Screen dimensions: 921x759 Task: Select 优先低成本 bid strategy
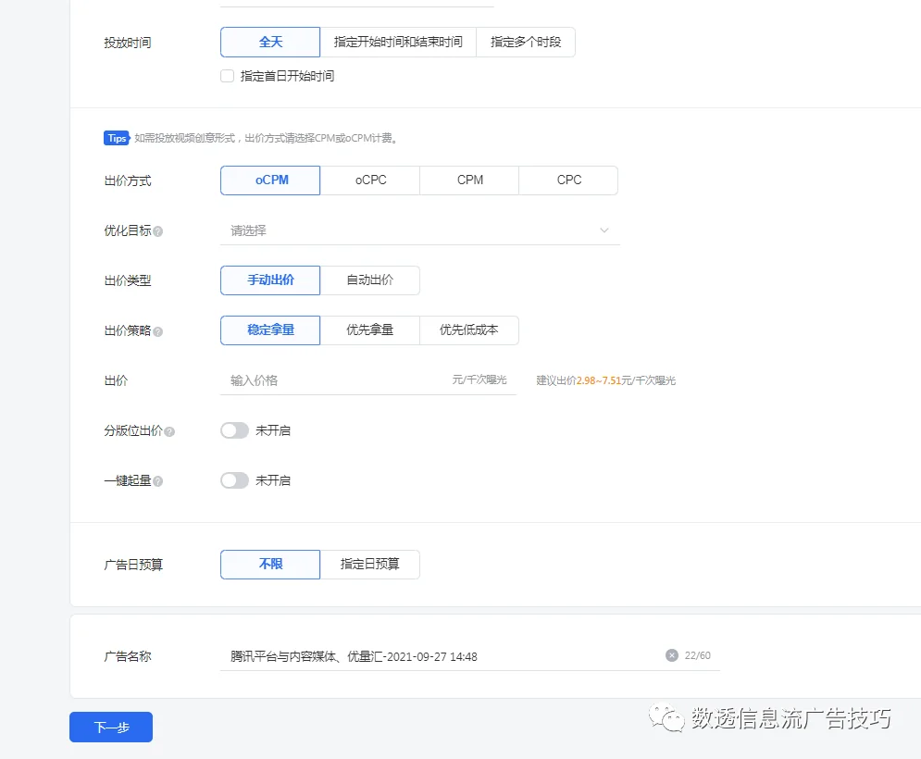[469, 330]
